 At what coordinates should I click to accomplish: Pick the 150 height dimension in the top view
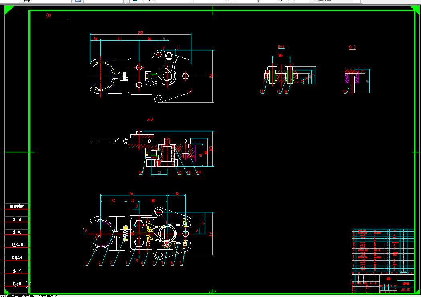click(x=211, y=76)
